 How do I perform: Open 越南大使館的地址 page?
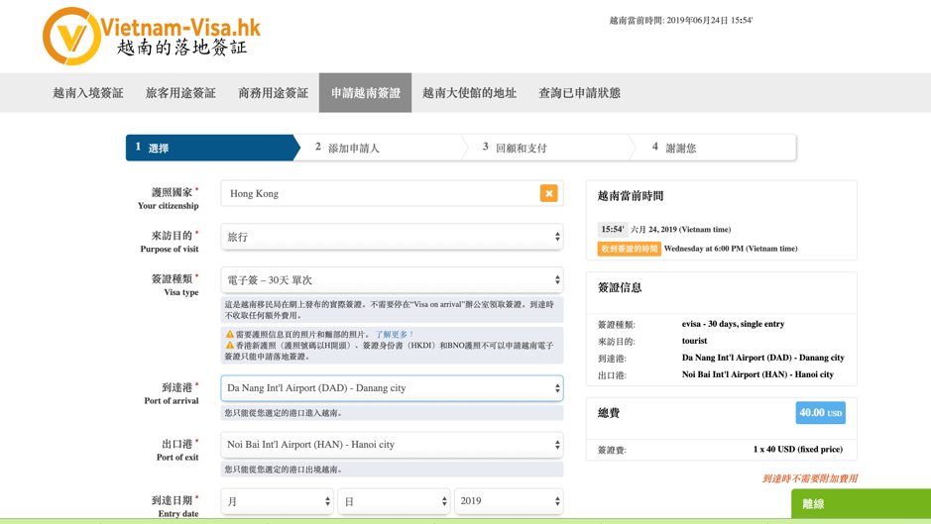(x=469, y=93)
